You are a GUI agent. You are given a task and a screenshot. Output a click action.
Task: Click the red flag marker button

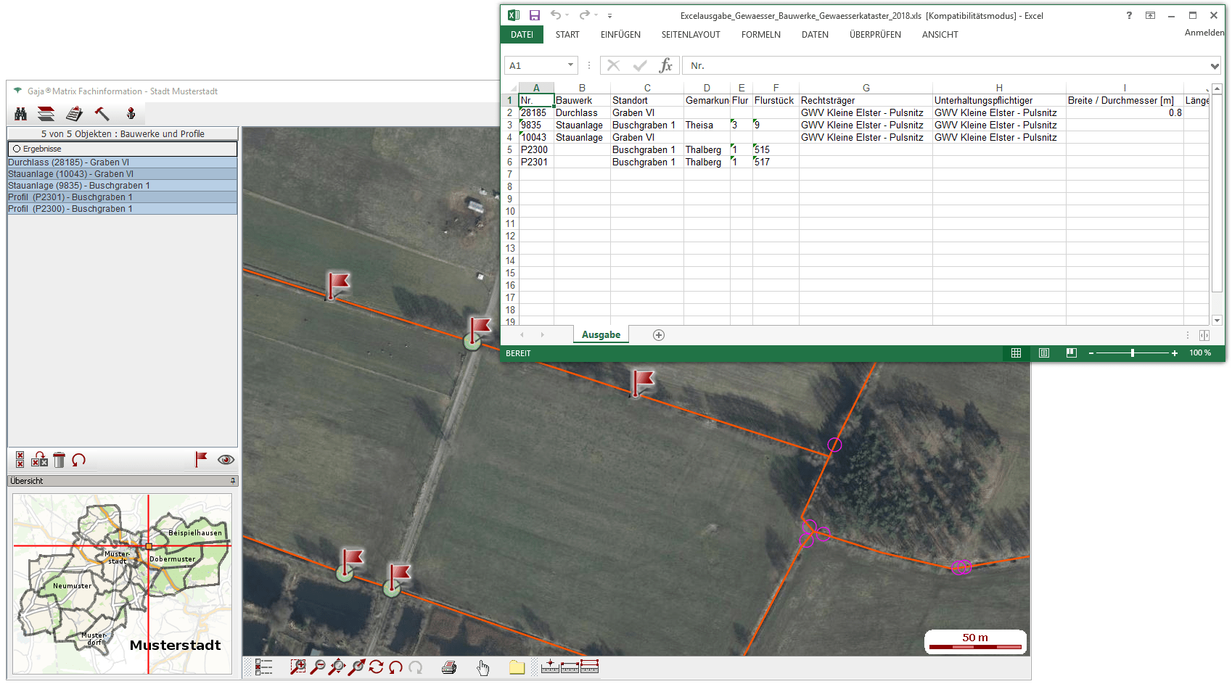[201, 459]
